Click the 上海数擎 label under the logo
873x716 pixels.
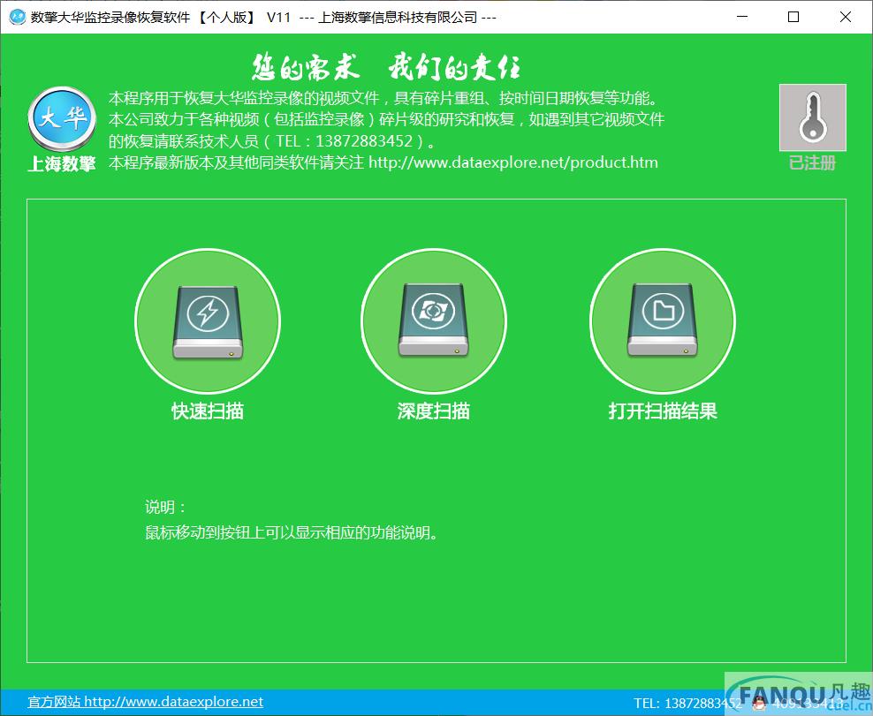(62, 164)
